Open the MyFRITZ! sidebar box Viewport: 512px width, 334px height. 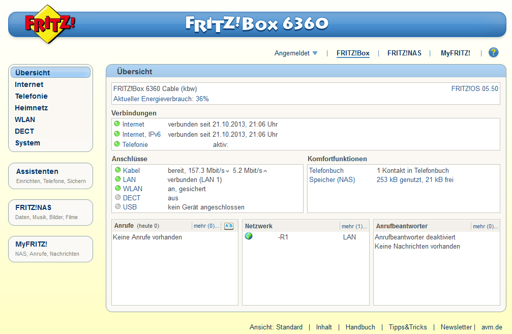tap(51, 249)
